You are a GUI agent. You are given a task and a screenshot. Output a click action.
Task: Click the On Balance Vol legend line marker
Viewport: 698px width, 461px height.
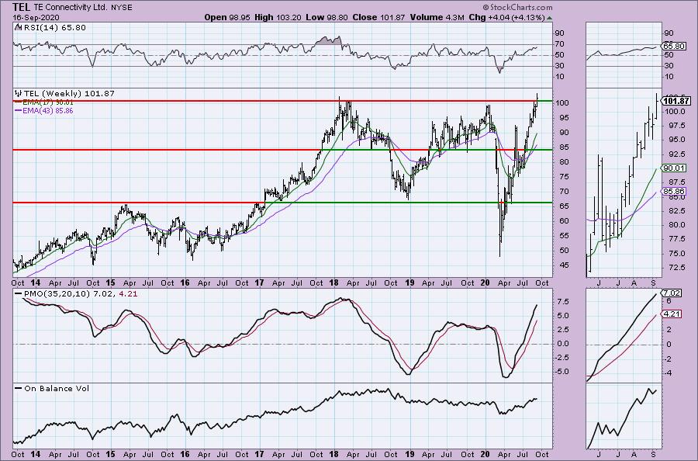[19, 388]
